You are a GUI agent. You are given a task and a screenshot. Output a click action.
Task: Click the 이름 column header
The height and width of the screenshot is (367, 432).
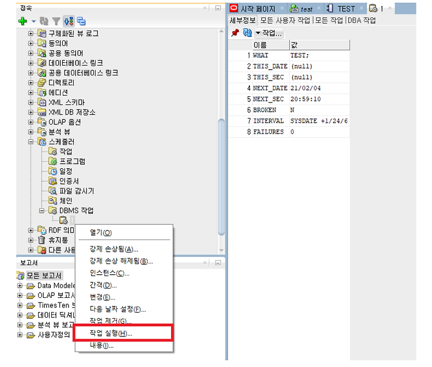271,45
